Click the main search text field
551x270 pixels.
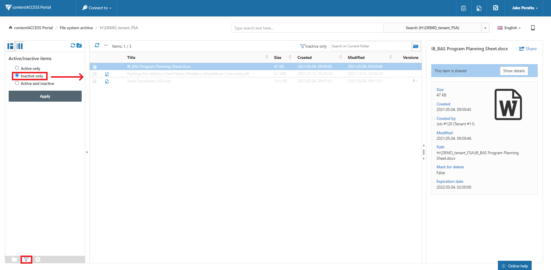click(307, 28)
